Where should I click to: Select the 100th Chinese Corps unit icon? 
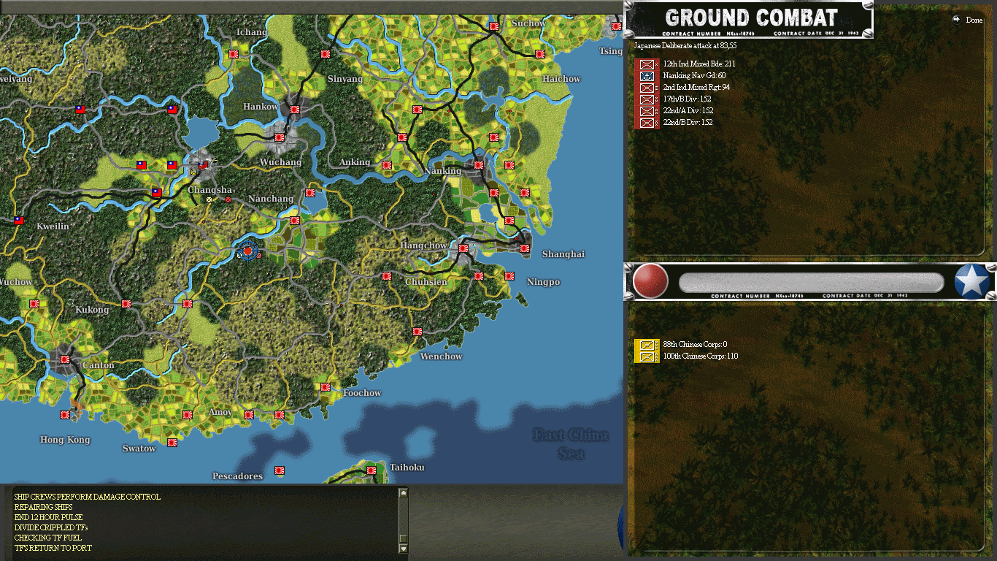pos(647,356)
